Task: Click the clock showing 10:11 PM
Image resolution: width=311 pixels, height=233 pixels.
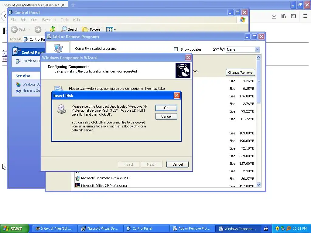Action: (x=299, y=228)
